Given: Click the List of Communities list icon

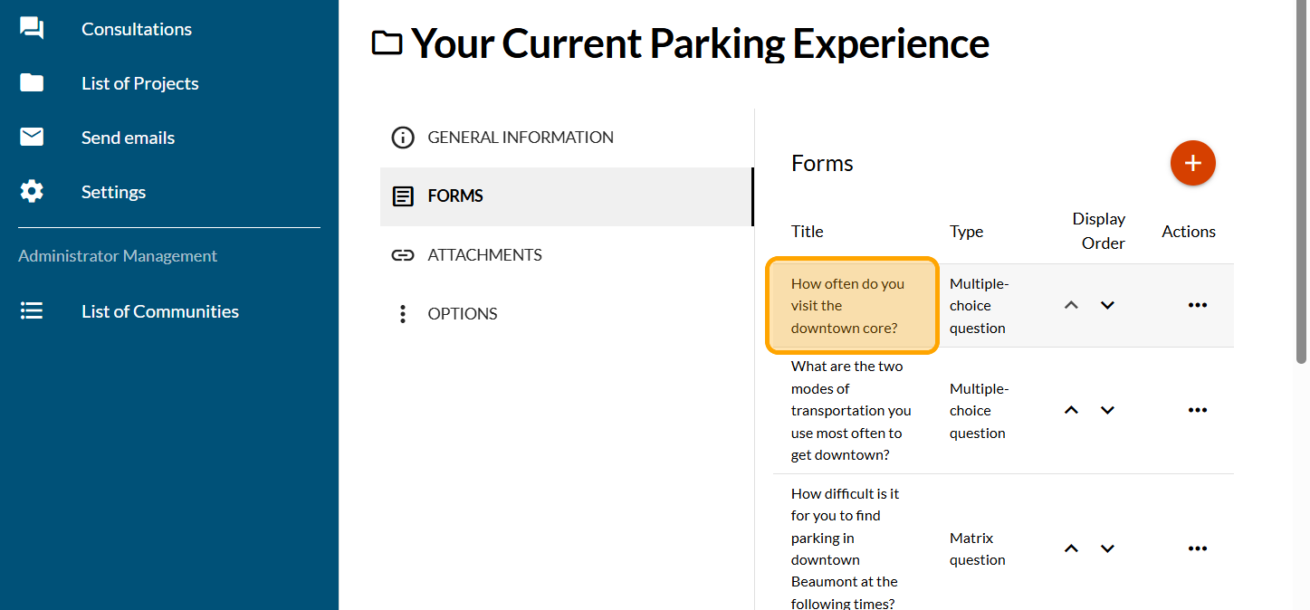Looking at the screenshot, I should (x=32, y=311).
